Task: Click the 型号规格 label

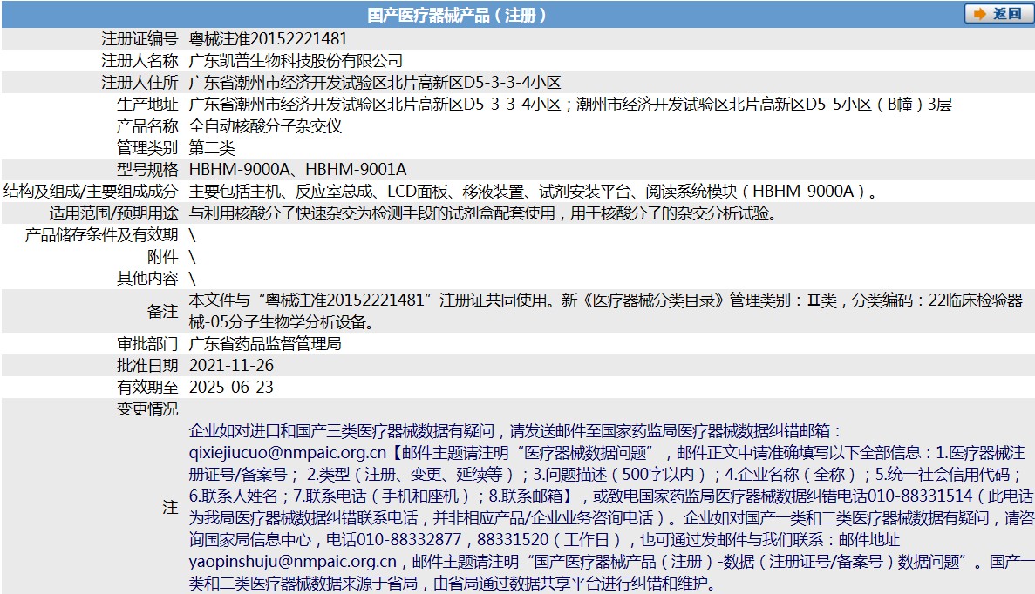Action: [147, 170]
